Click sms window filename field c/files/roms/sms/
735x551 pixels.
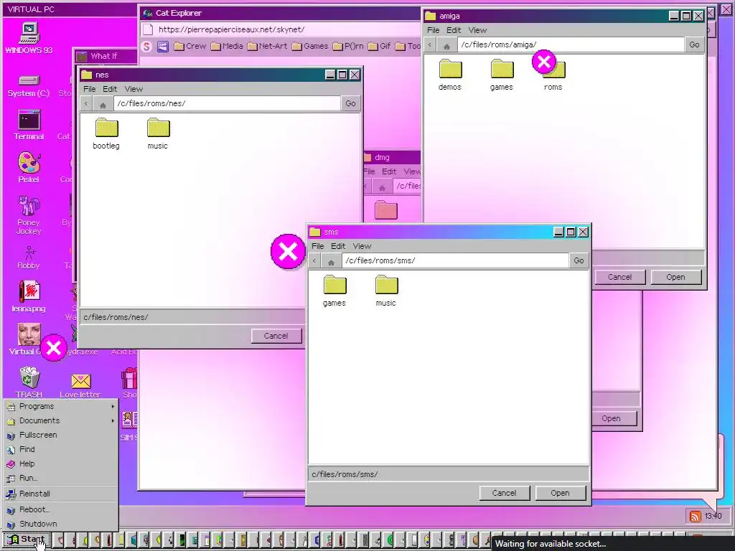click(x=448, y=475)
